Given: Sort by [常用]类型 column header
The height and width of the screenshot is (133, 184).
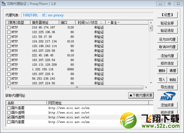Looking at the screenshot, I should (18, 22).
